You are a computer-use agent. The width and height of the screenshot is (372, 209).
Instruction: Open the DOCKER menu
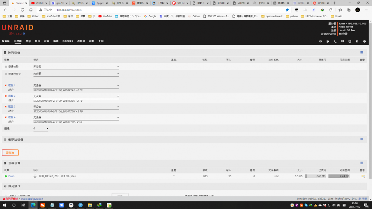click(x=68, y=41)
